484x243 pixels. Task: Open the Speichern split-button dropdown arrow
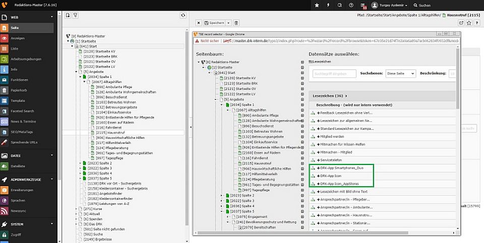[229, 23]
